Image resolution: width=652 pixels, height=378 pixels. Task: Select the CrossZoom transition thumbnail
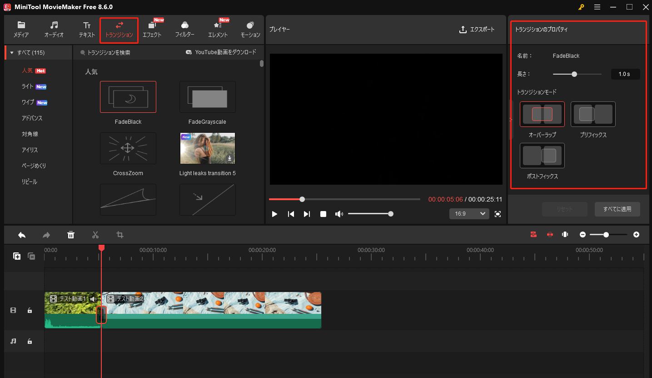click(128, 148)
